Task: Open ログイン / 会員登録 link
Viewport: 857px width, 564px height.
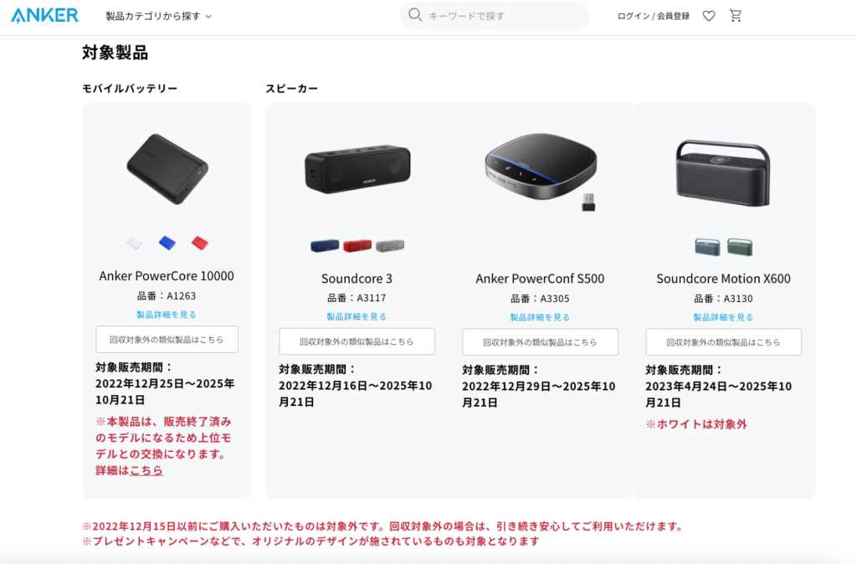Action: 654,16
